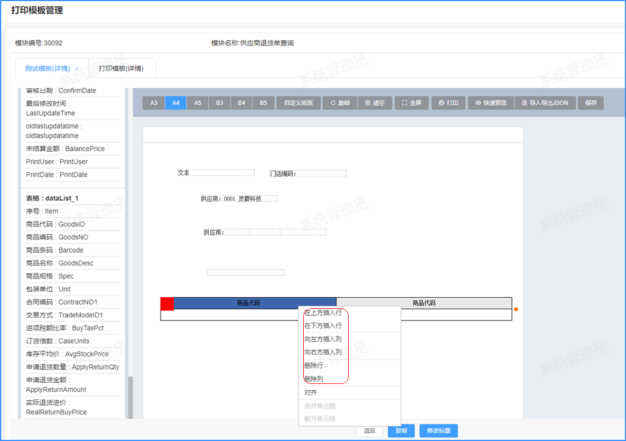Click the red table corner handle
The height and width of the screenshot is (441, 626).
167,304
